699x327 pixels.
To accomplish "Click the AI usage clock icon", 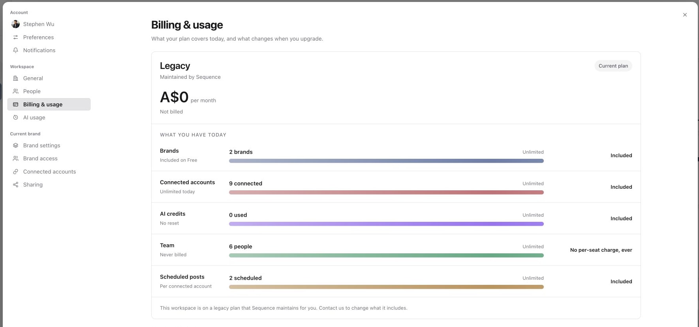I will [15, 117].
